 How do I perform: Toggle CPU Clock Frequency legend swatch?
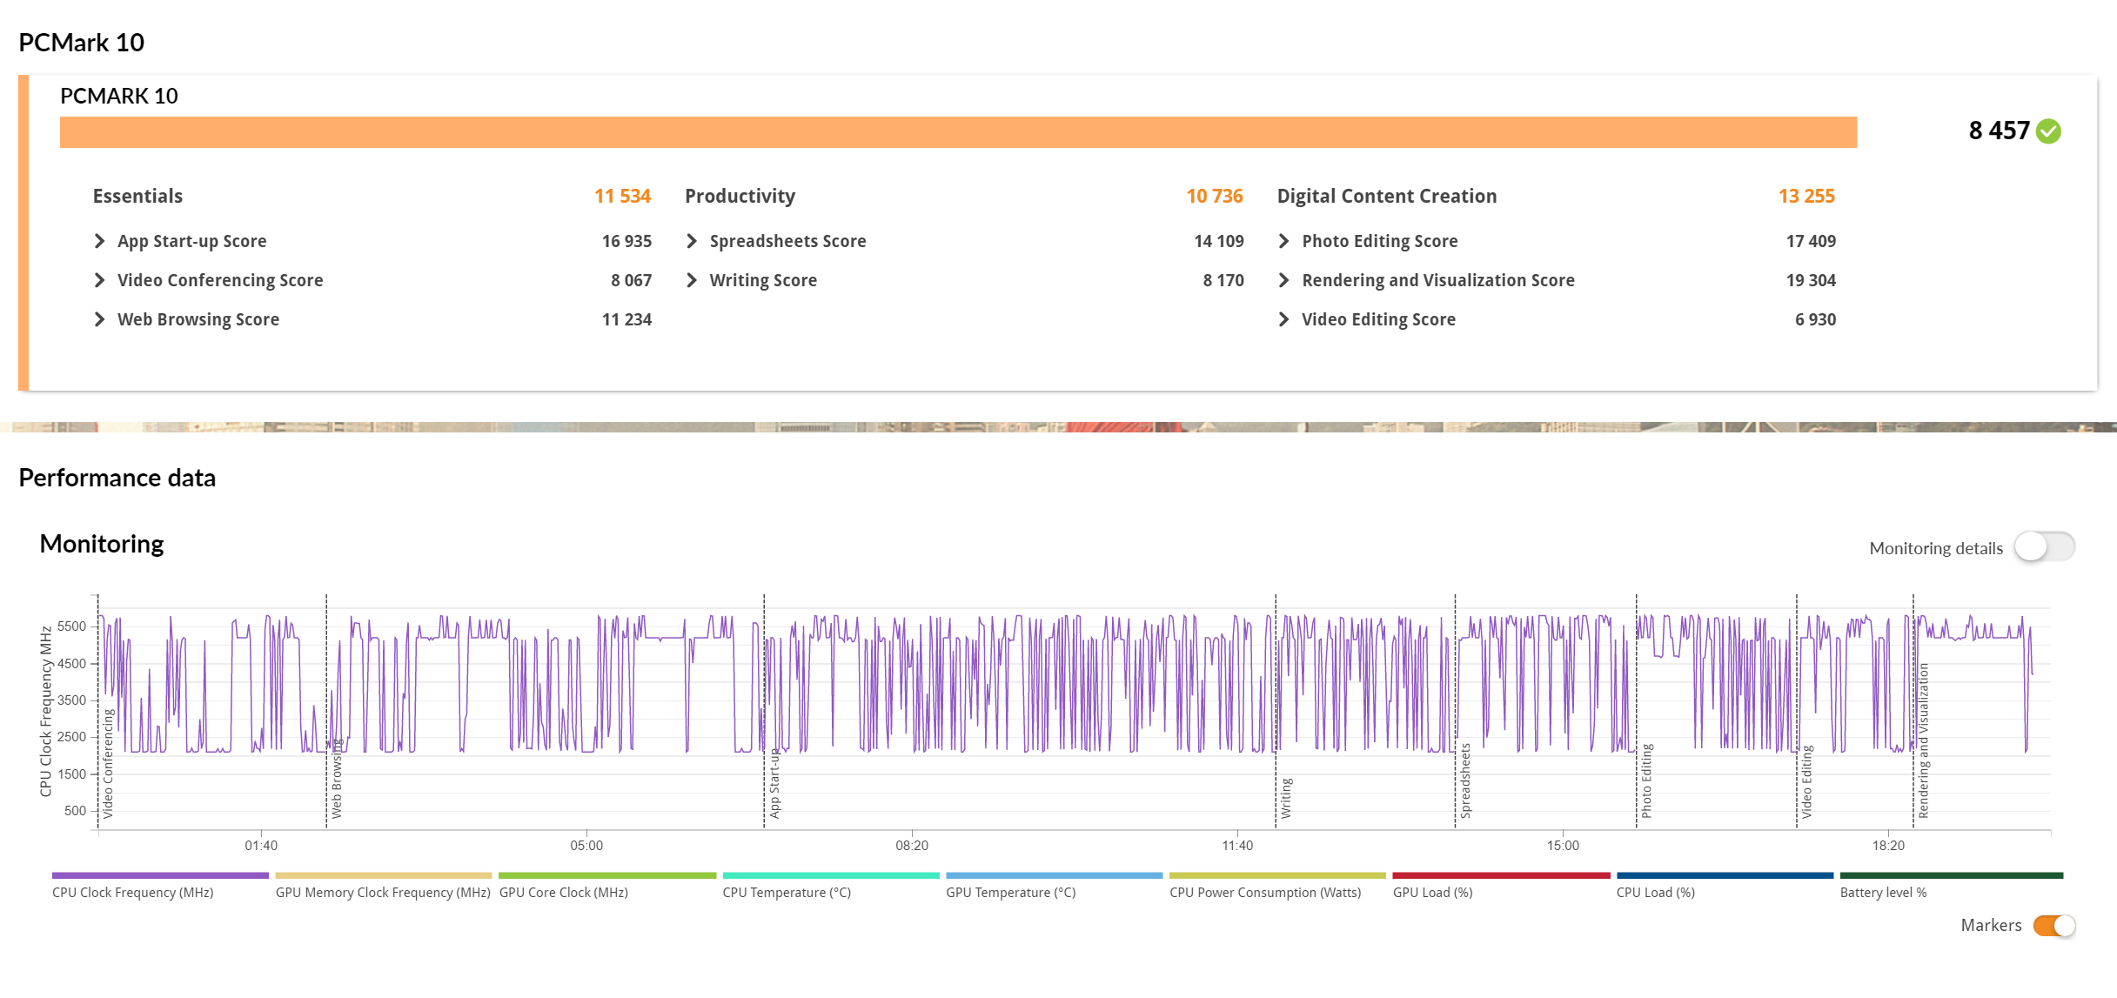pos(160,875)
